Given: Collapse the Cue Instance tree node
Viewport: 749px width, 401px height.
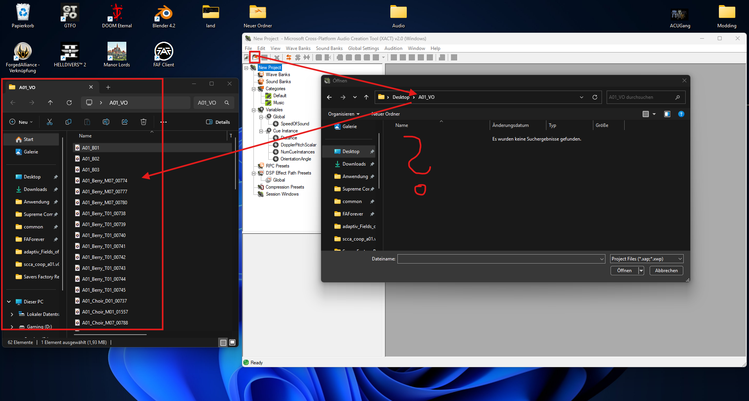Looking at the screenshot, I should point(261,131).
